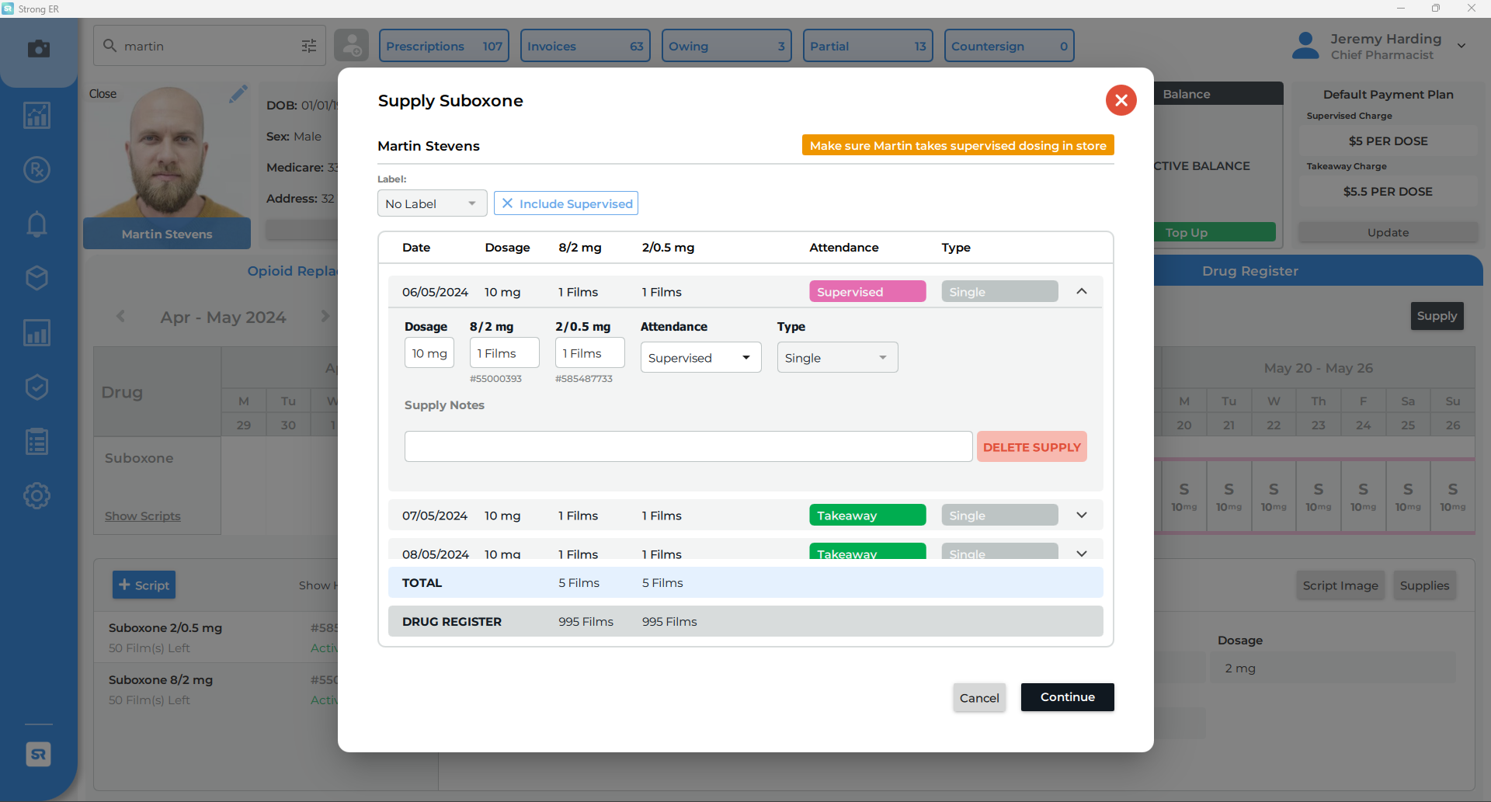Open the analytics trend chart sidebar icon

[x=36, y=115]
